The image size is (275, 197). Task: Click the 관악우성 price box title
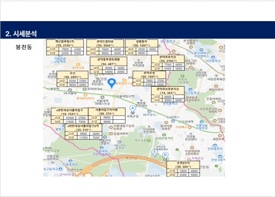click(x=149, y=73)
